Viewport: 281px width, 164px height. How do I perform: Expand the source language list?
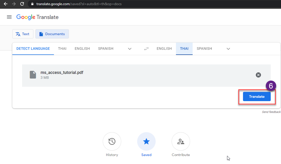coord(129,49)
